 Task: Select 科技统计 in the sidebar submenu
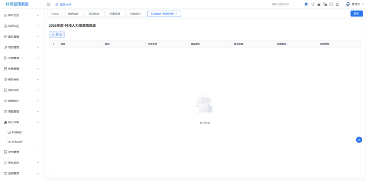17,132
